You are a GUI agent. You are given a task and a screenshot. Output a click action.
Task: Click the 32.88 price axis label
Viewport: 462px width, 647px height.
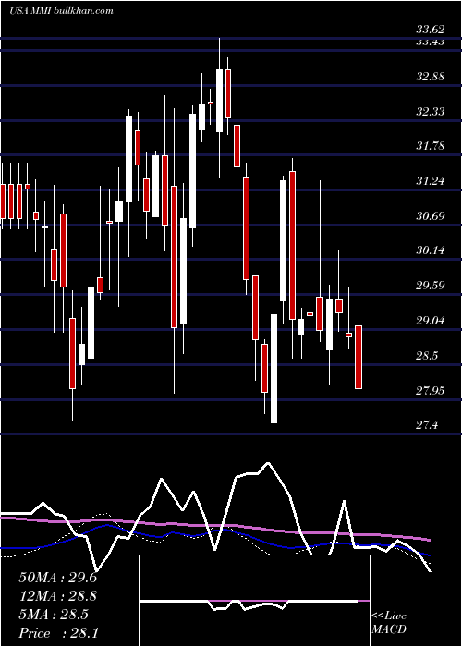click(431, 77)
